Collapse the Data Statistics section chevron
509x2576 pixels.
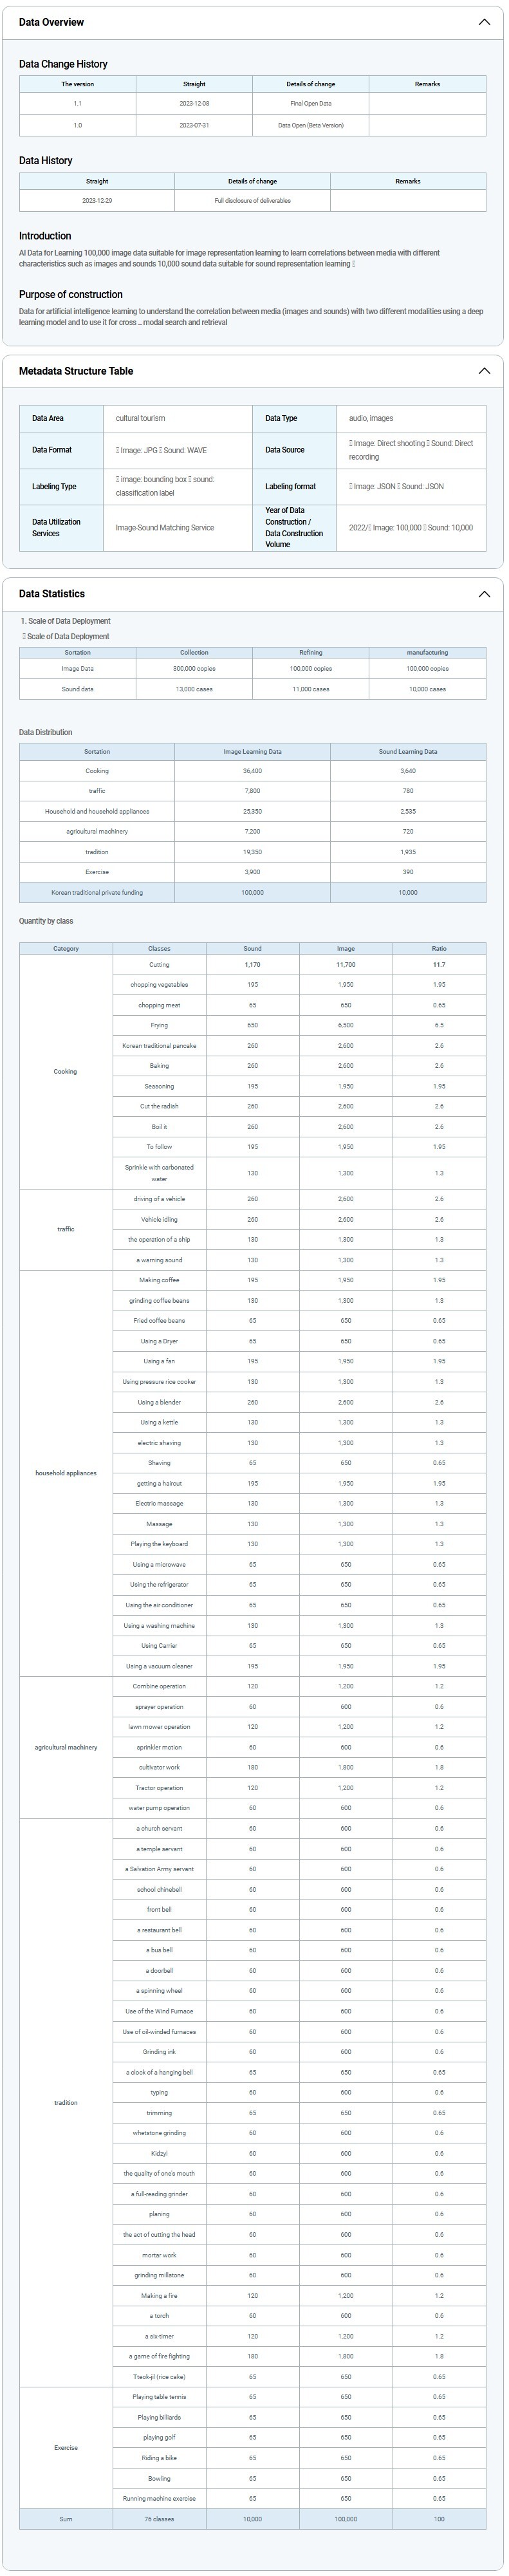coord(485,594)
